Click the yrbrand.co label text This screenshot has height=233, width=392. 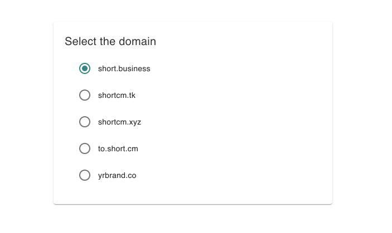tap(117, 175)
